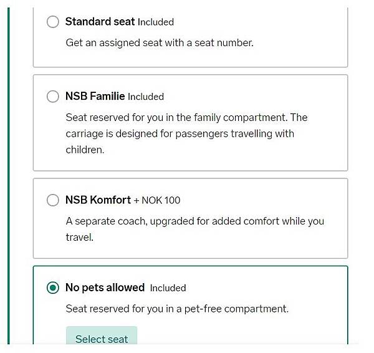Click the separate coach comfort description
374x353 pixels.
click(x=194, y=229)
